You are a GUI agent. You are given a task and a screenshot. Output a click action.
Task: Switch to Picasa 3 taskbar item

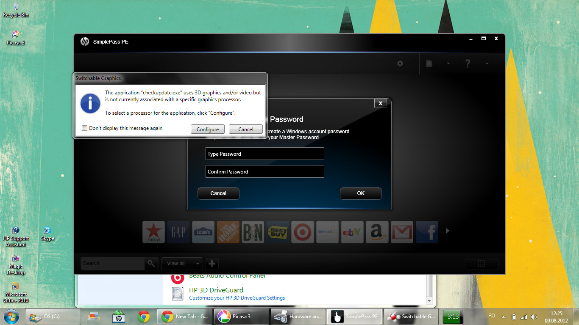coord(242,317)
